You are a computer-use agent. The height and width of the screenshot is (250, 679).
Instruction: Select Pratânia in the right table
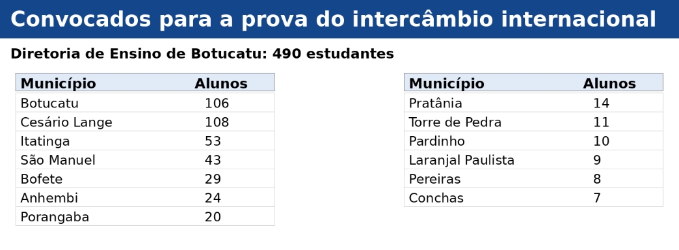click(x=435, y=103)
